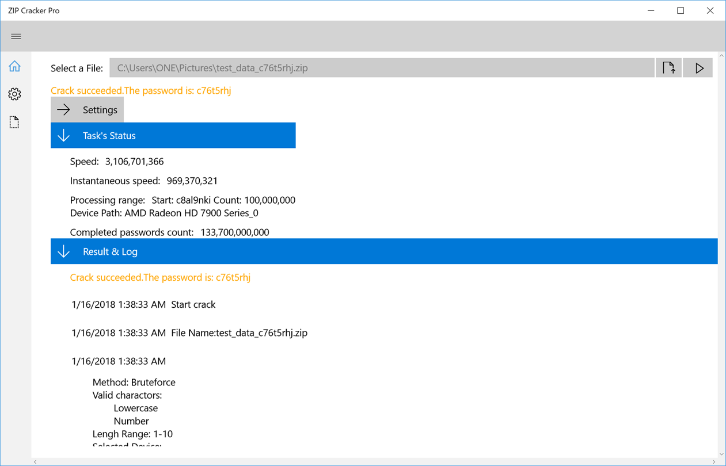Collapse the Result & Log section
726x466 pixels.
click(x=384, y=251)
